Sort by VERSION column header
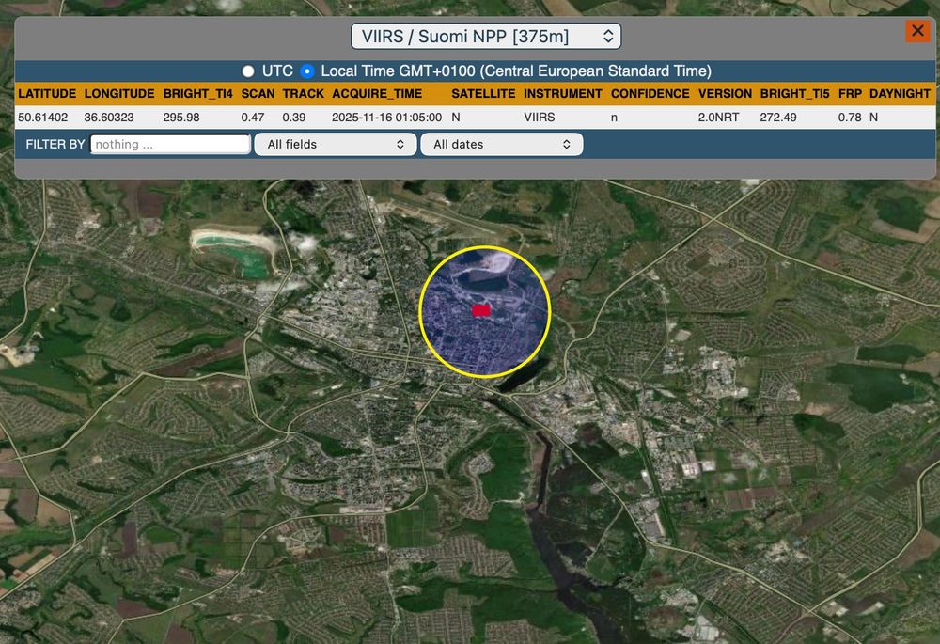The width and height of the screenshot is (940, 644). pos(725,93)
